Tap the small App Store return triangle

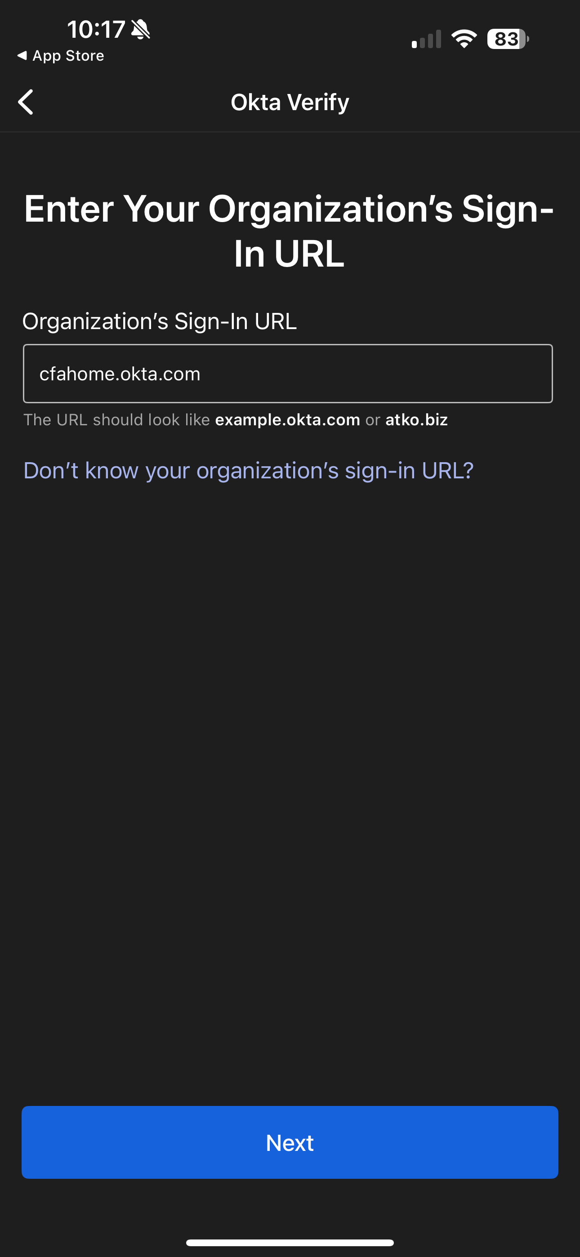point(22,56)
